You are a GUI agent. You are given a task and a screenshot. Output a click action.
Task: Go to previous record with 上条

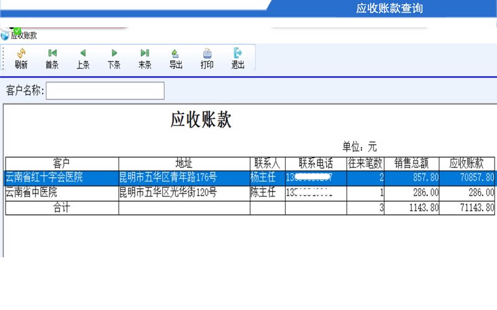click(83, 58)
